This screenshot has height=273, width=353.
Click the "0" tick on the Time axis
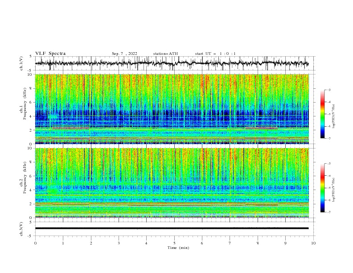click(x=35, y=243)
